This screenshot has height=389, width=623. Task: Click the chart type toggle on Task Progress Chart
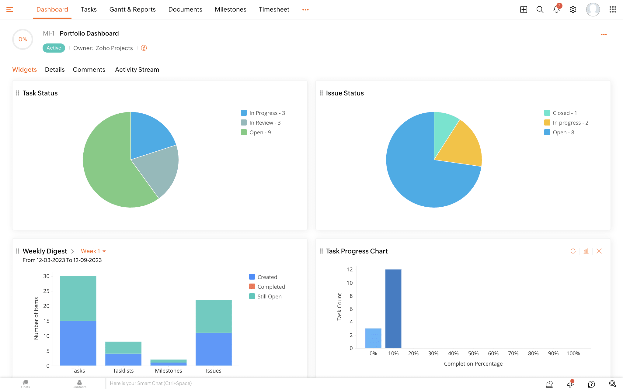click(586, 251)
